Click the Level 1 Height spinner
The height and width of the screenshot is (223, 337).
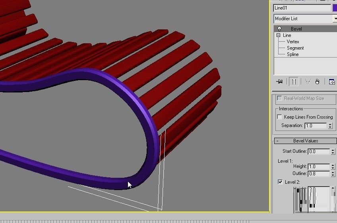[x=333, y=167]
